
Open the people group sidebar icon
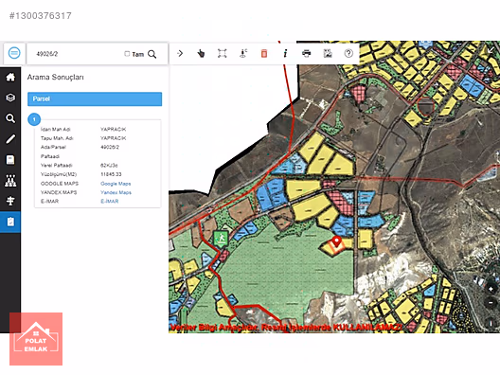point(10,181)
